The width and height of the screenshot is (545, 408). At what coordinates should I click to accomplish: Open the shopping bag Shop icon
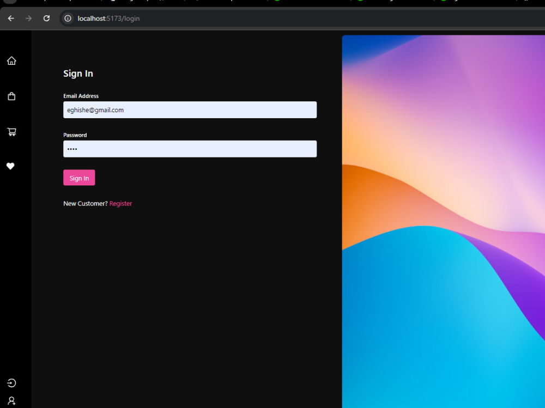pos(11,96)
